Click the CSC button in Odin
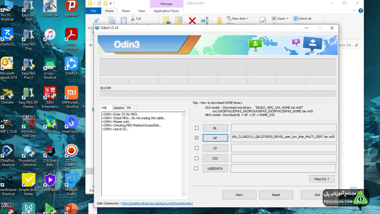Image resolution: width=380 pixels, height=214 pixels. pos(215,158)
